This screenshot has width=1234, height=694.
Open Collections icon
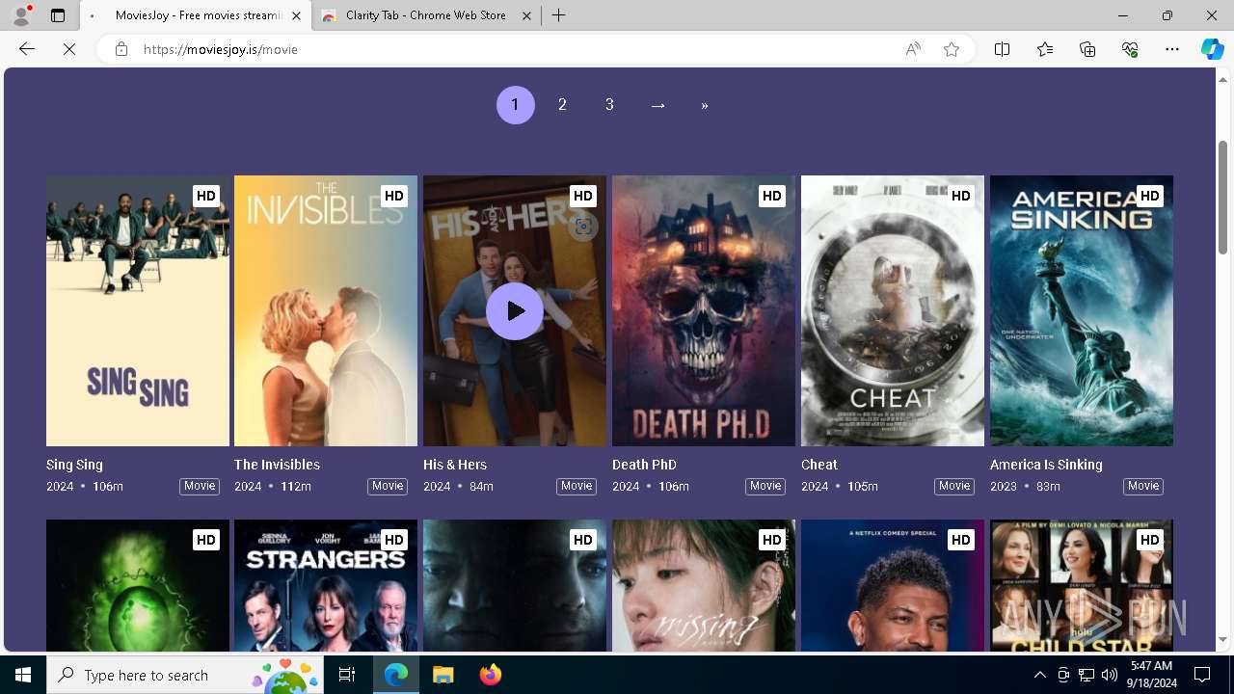coord(1087,49)
